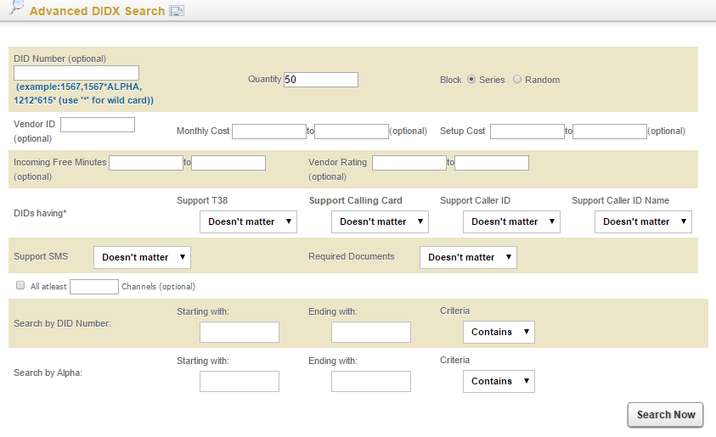The width and height of the screenshot is (716, 437).
Task: Open the Support T38 dropdown
Action: coord(248,221)
